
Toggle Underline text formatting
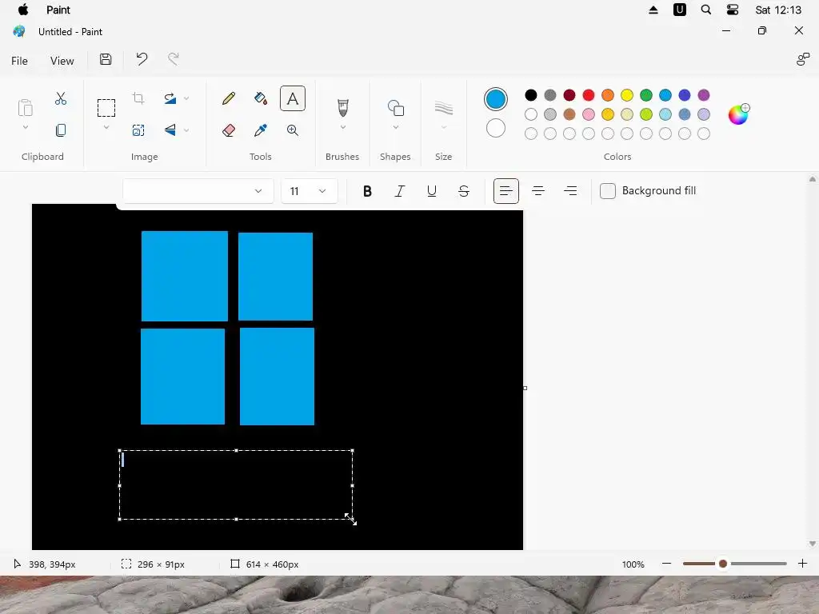click(431, 191)
